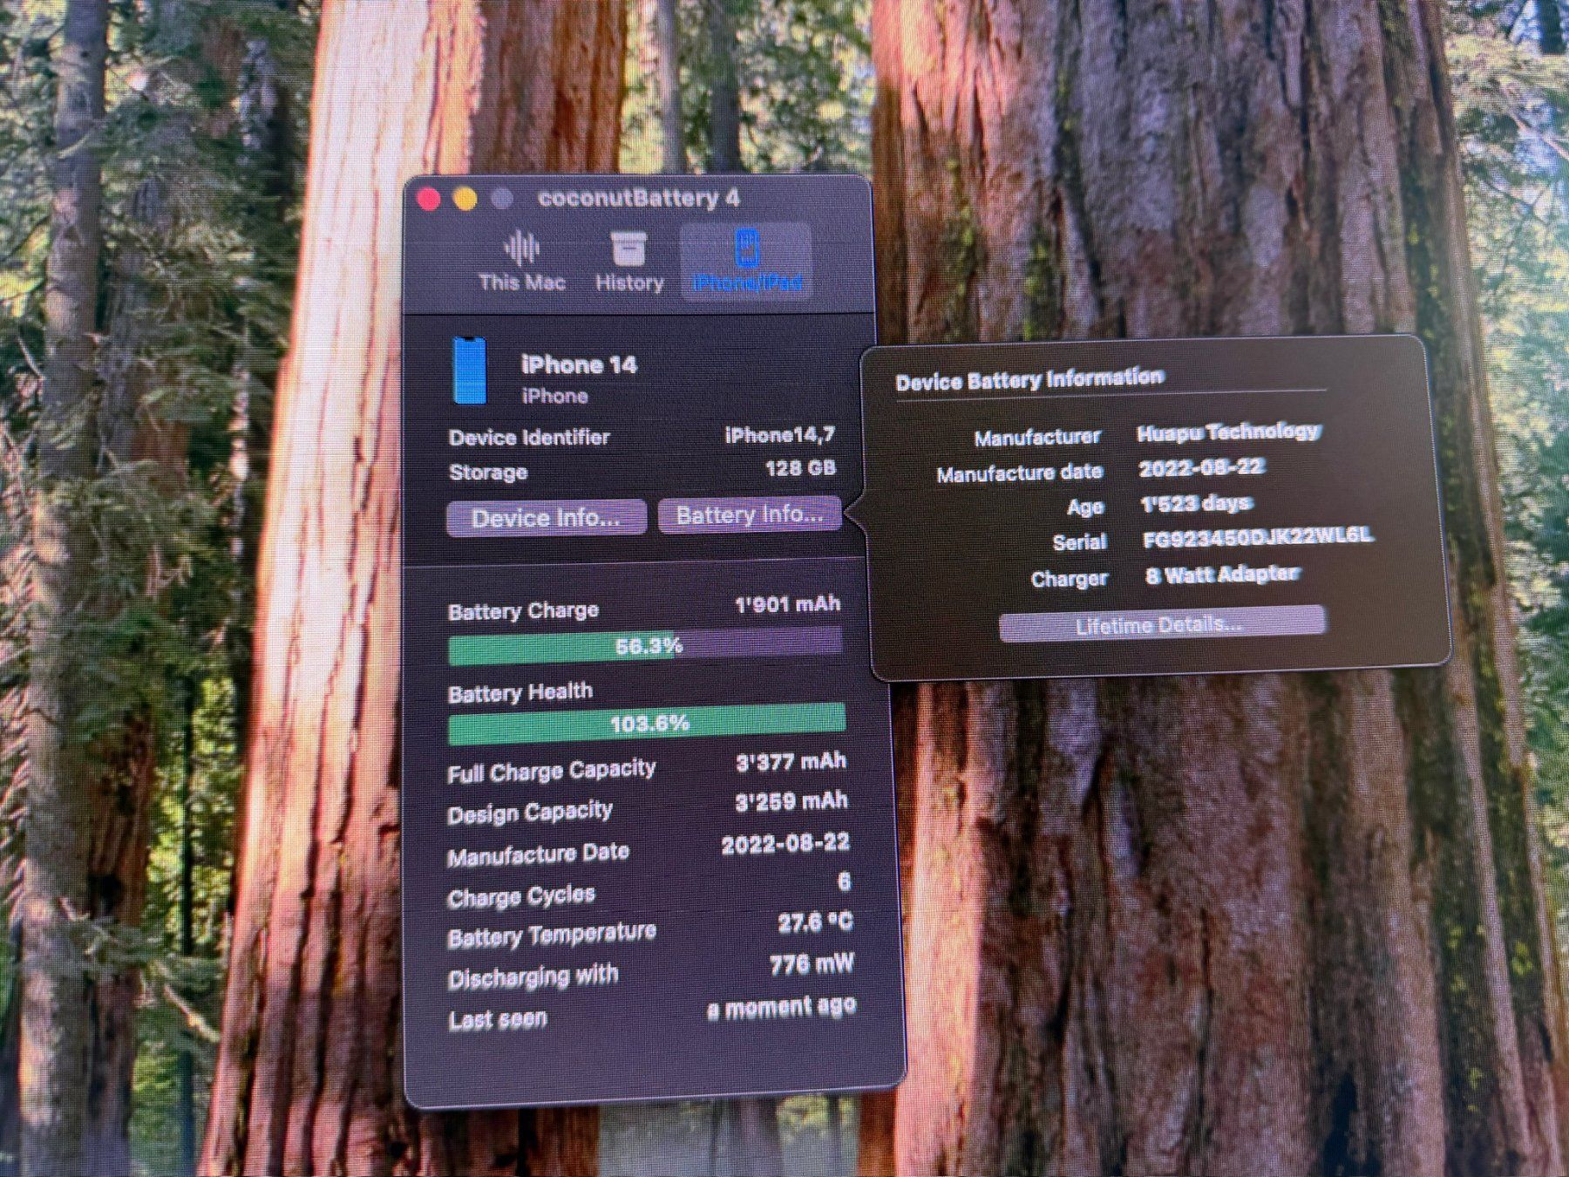Select the 3'377 mAh full charge capacity
Viewport: 1569px width, 1177px height.
(x=791, y=762)
